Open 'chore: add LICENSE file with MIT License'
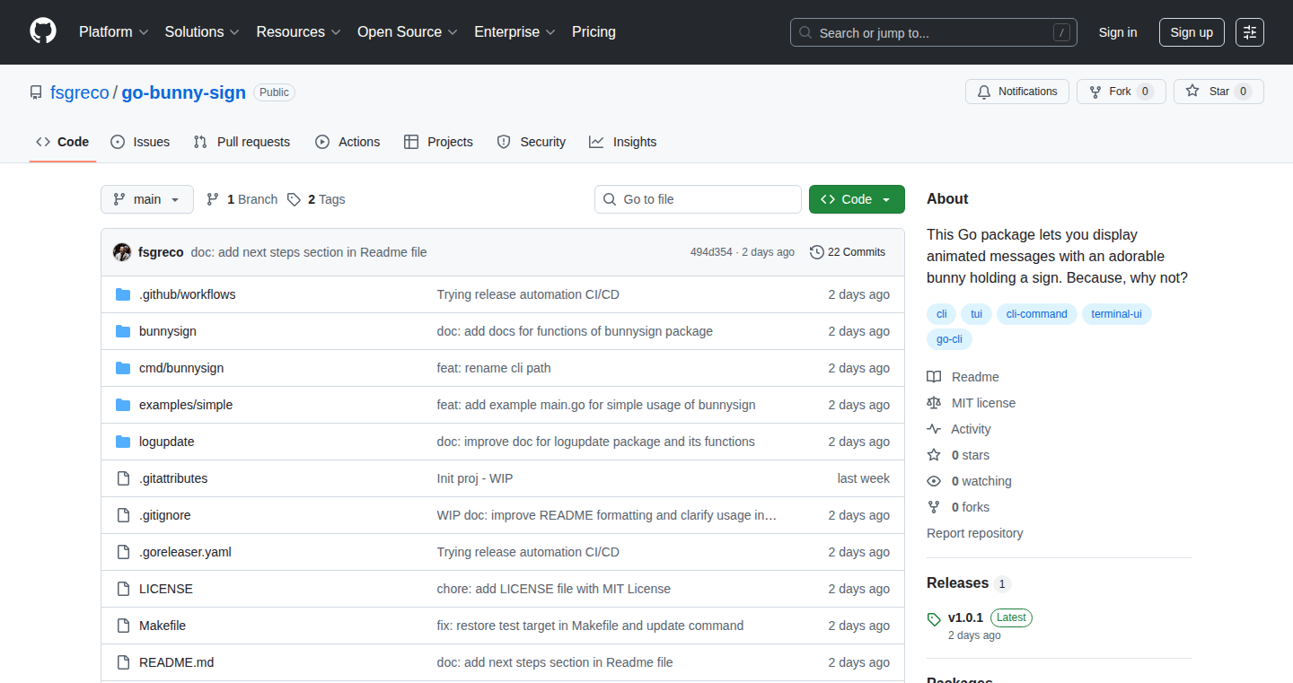 pyautogui.click(x=554, y=589)
